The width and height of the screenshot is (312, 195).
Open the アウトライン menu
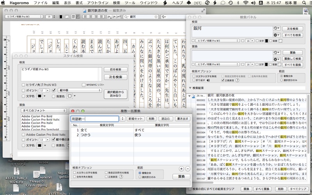pyautogui.click(x=98, y=3)
